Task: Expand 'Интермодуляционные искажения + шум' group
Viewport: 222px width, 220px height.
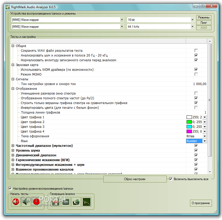Action: pyautogui.click(x=13, y=165)
